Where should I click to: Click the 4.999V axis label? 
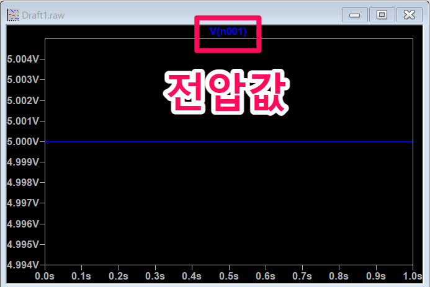tap(23, 162)
